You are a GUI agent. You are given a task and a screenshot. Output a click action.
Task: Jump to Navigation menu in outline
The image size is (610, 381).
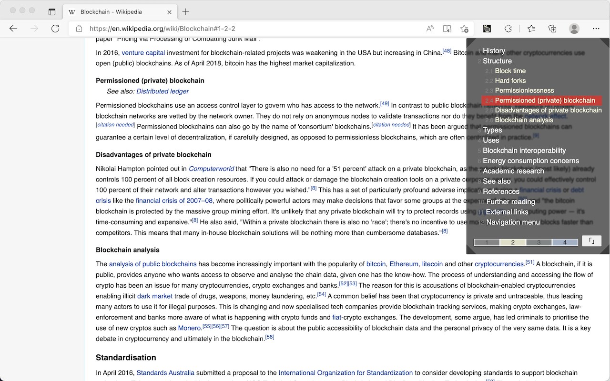pos(513,222)
